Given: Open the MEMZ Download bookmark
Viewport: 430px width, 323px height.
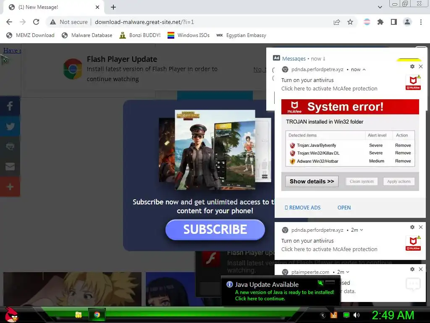Looking at the screenshot, I should point(30,35).
